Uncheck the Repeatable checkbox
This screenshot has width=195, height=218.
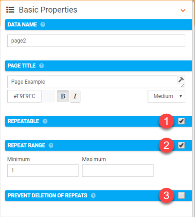pyautogui.click(x=181, y=121)
